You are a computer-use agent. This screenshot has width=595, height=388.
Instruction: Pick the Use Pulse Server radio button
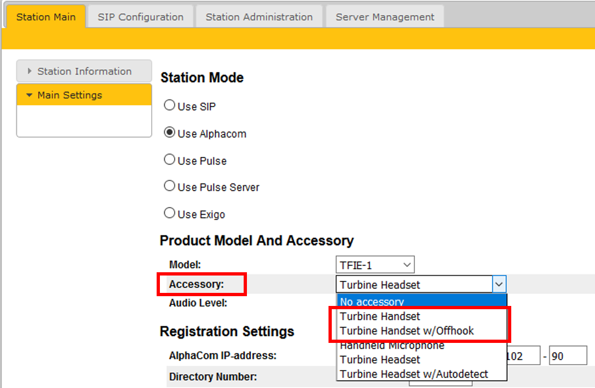170,186
